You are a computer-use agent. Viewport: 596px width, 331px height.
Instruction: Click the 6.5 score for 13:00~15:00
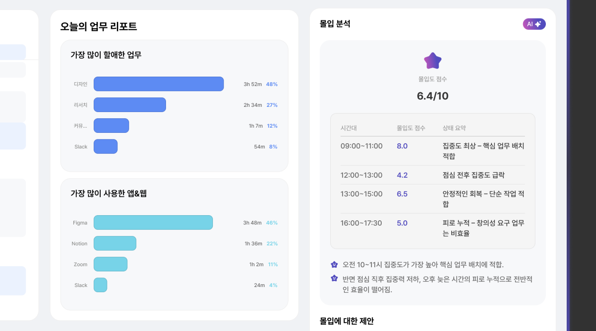click(x=402, y=194)
